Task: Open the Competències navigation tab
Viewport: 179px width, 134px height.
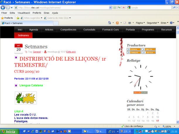Action: 68,30
